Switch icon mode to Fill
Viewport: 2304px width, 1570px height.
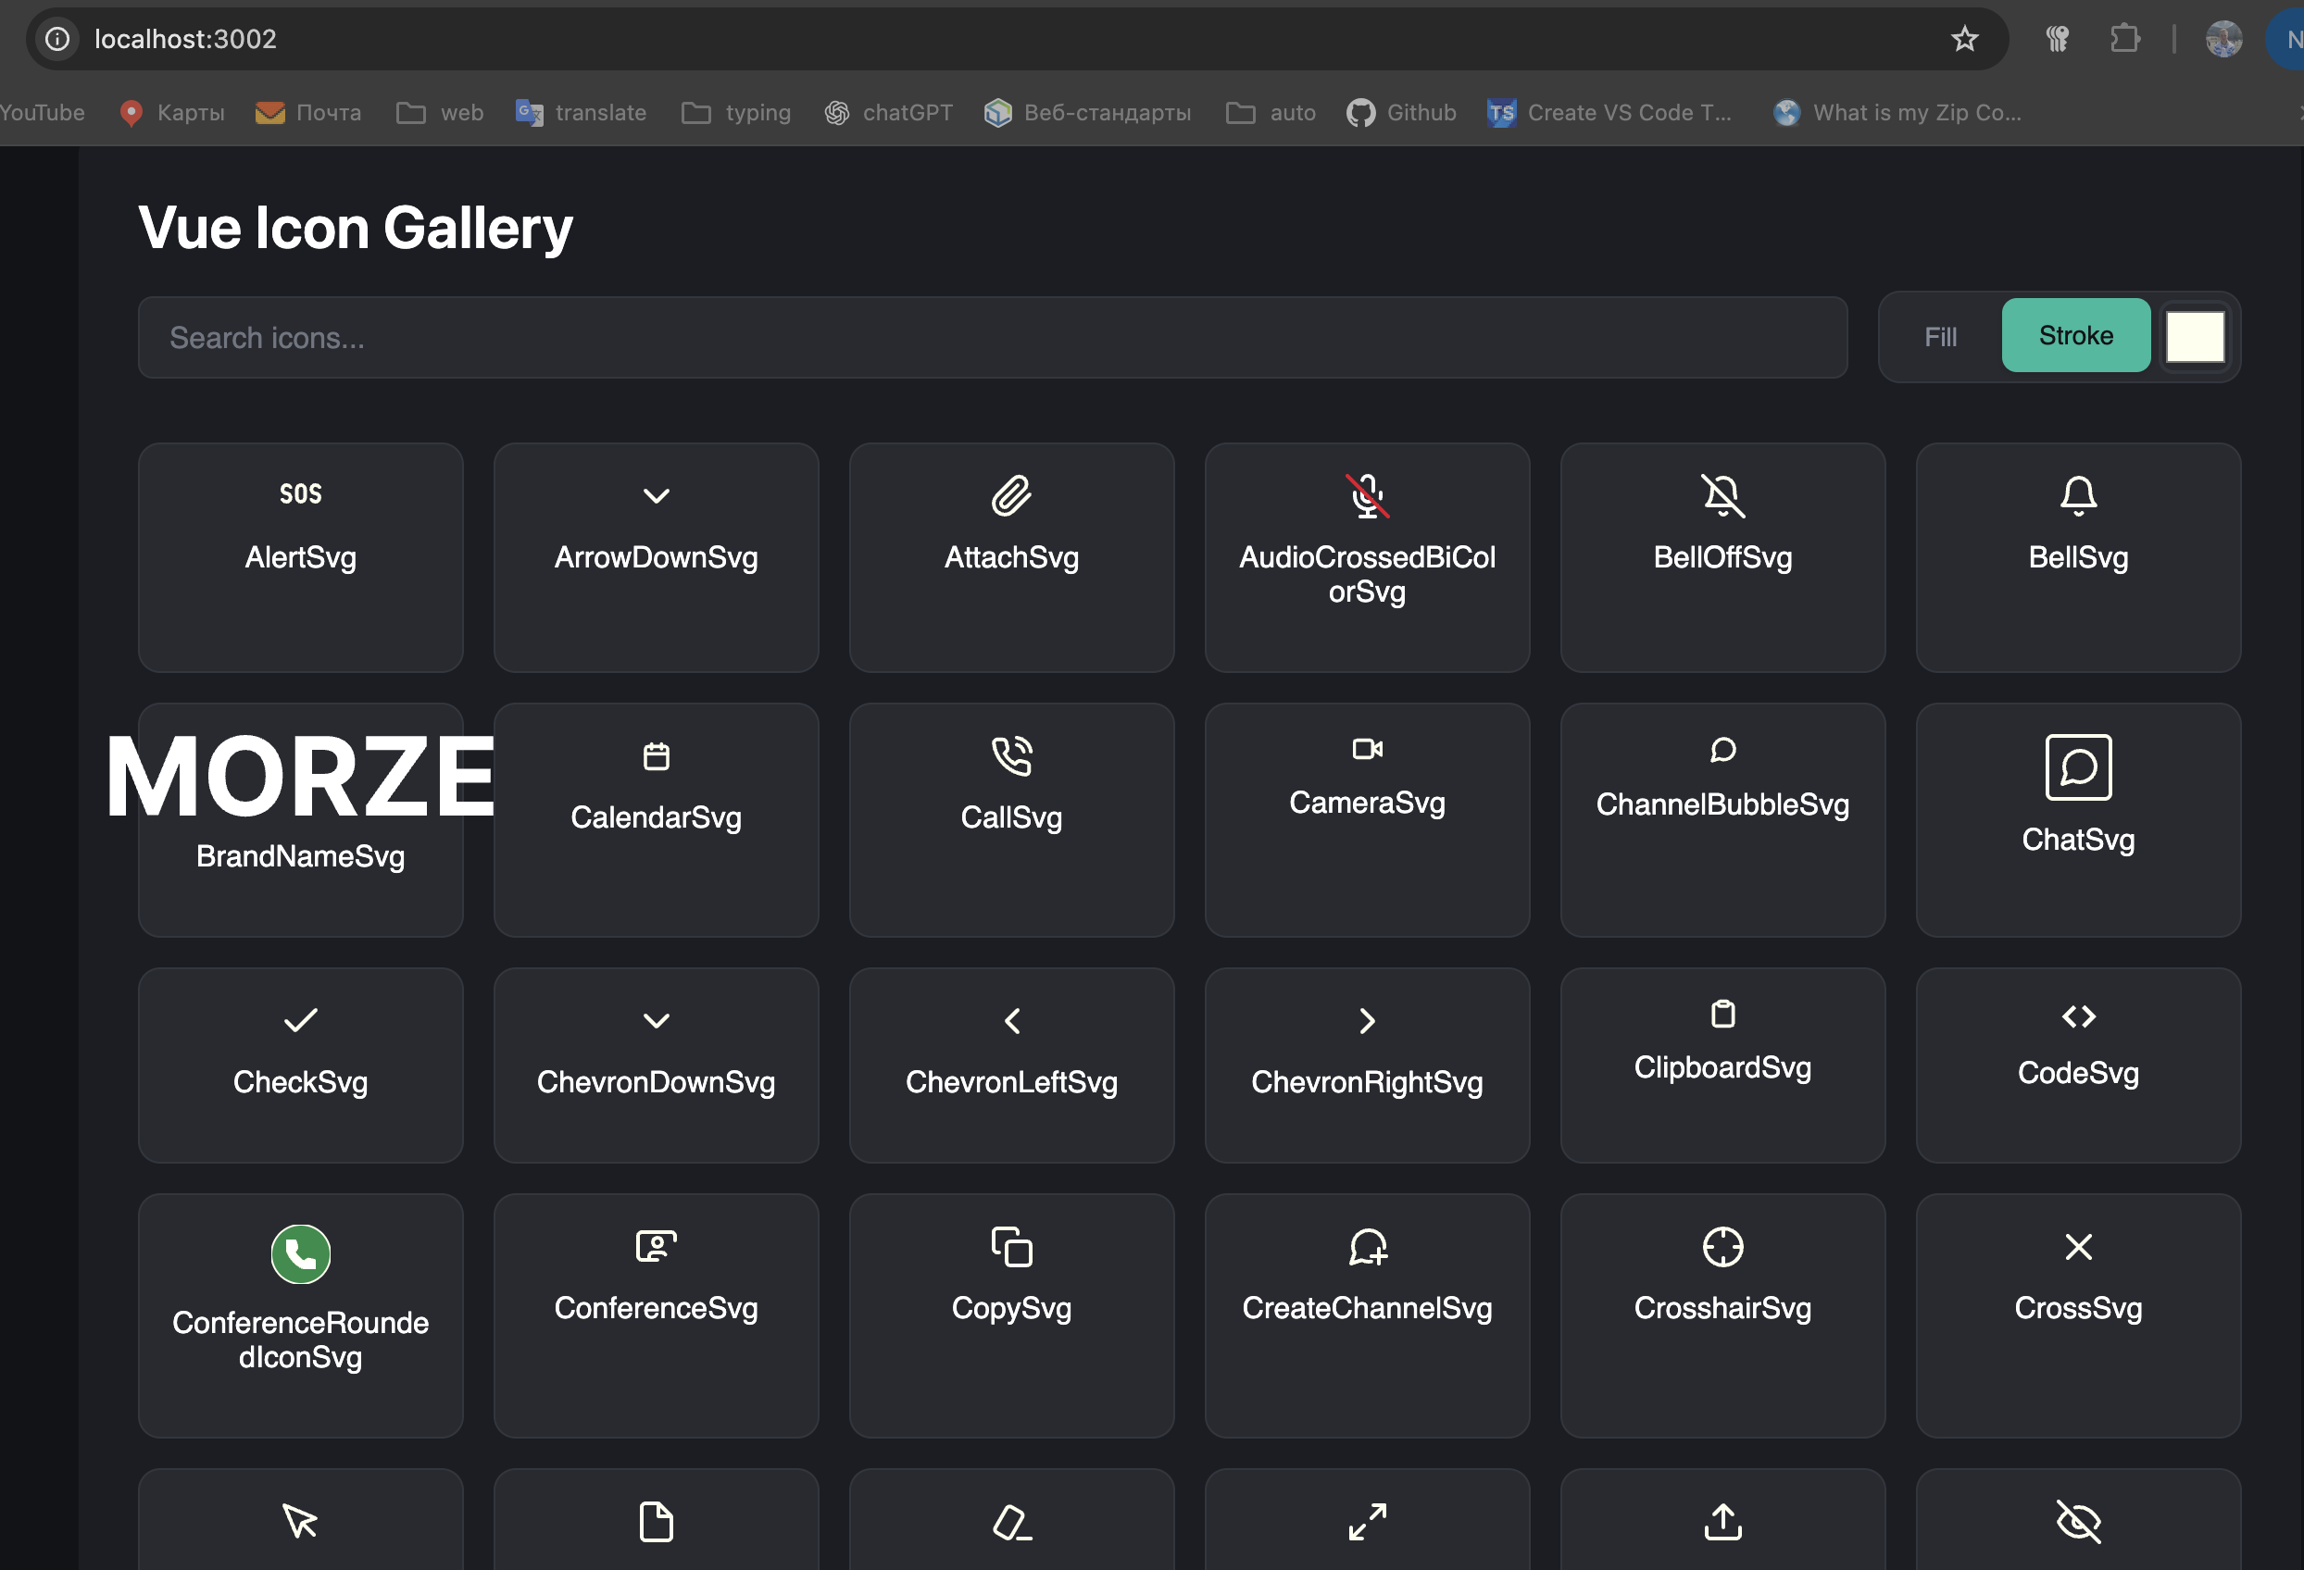click(x=1940, y=336)
